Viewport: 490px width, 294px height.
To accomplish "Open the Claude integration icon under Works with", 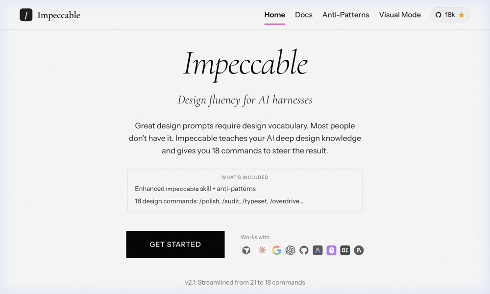I will 262,250.
